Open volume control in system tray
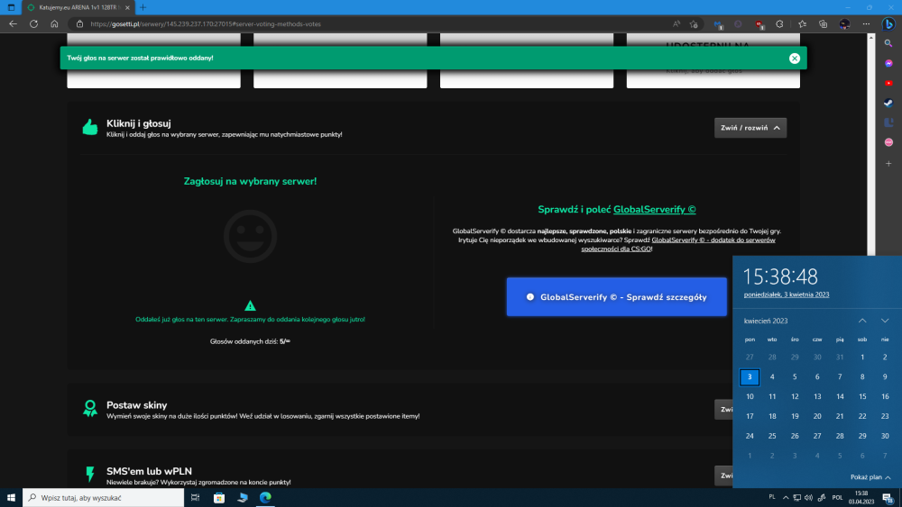902x507 pixels. pos(808,498)
